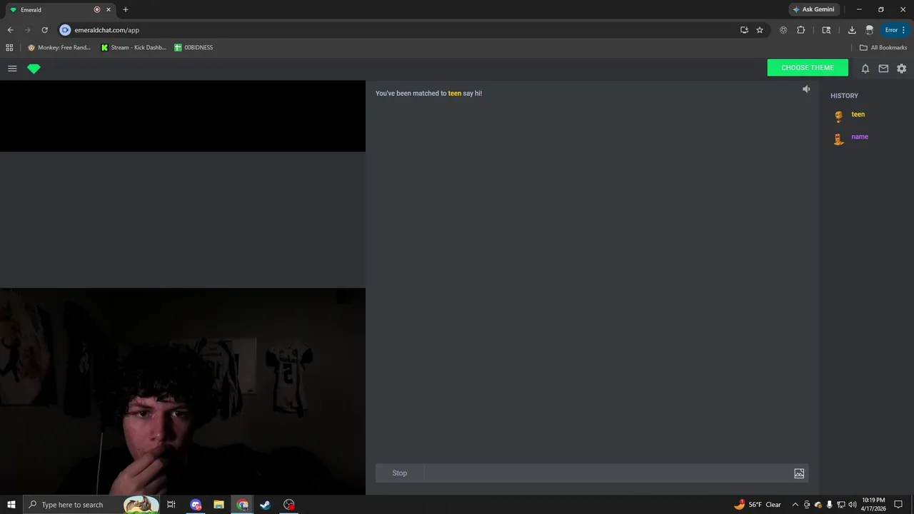The width and height of the screenshot is (914, 514).
Task: Reload the Emerald page
Action: 44,30
